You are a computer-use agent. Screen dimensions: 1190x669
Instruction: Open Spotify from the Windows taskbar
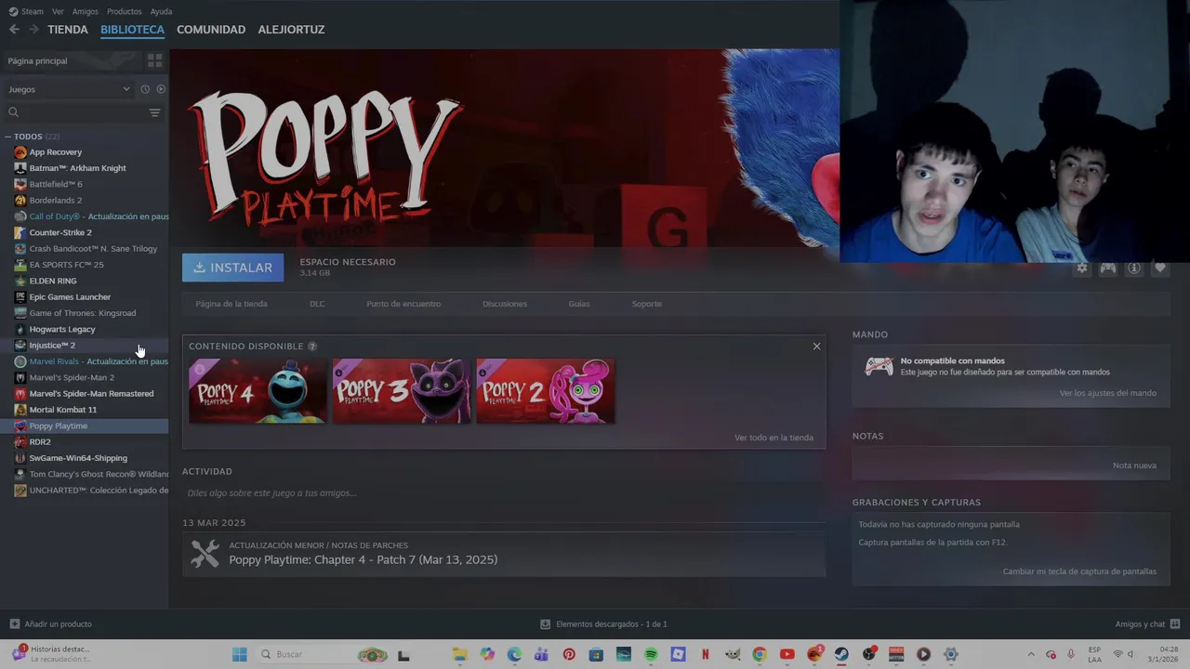[x=651, y=654]
